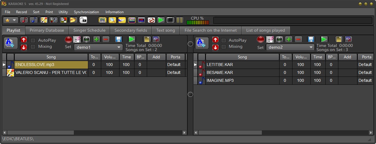The image size is (376, 144).
Task: Click the red minus icon in right playlist
Action: click(x=298, y=39)
